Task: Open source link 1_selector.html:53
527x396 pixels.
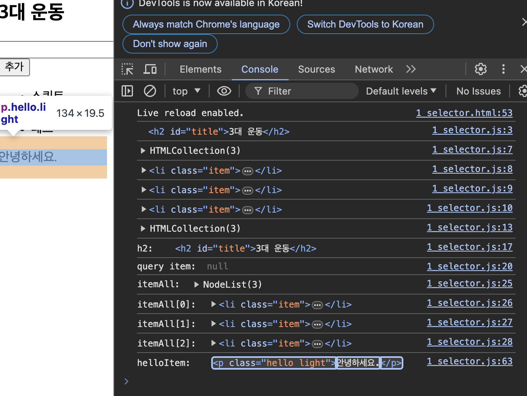Action: click(x=464, y=113)
